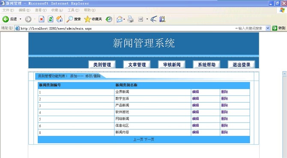
Task: Delete the 数字生活 category
Action: (224, 98)
